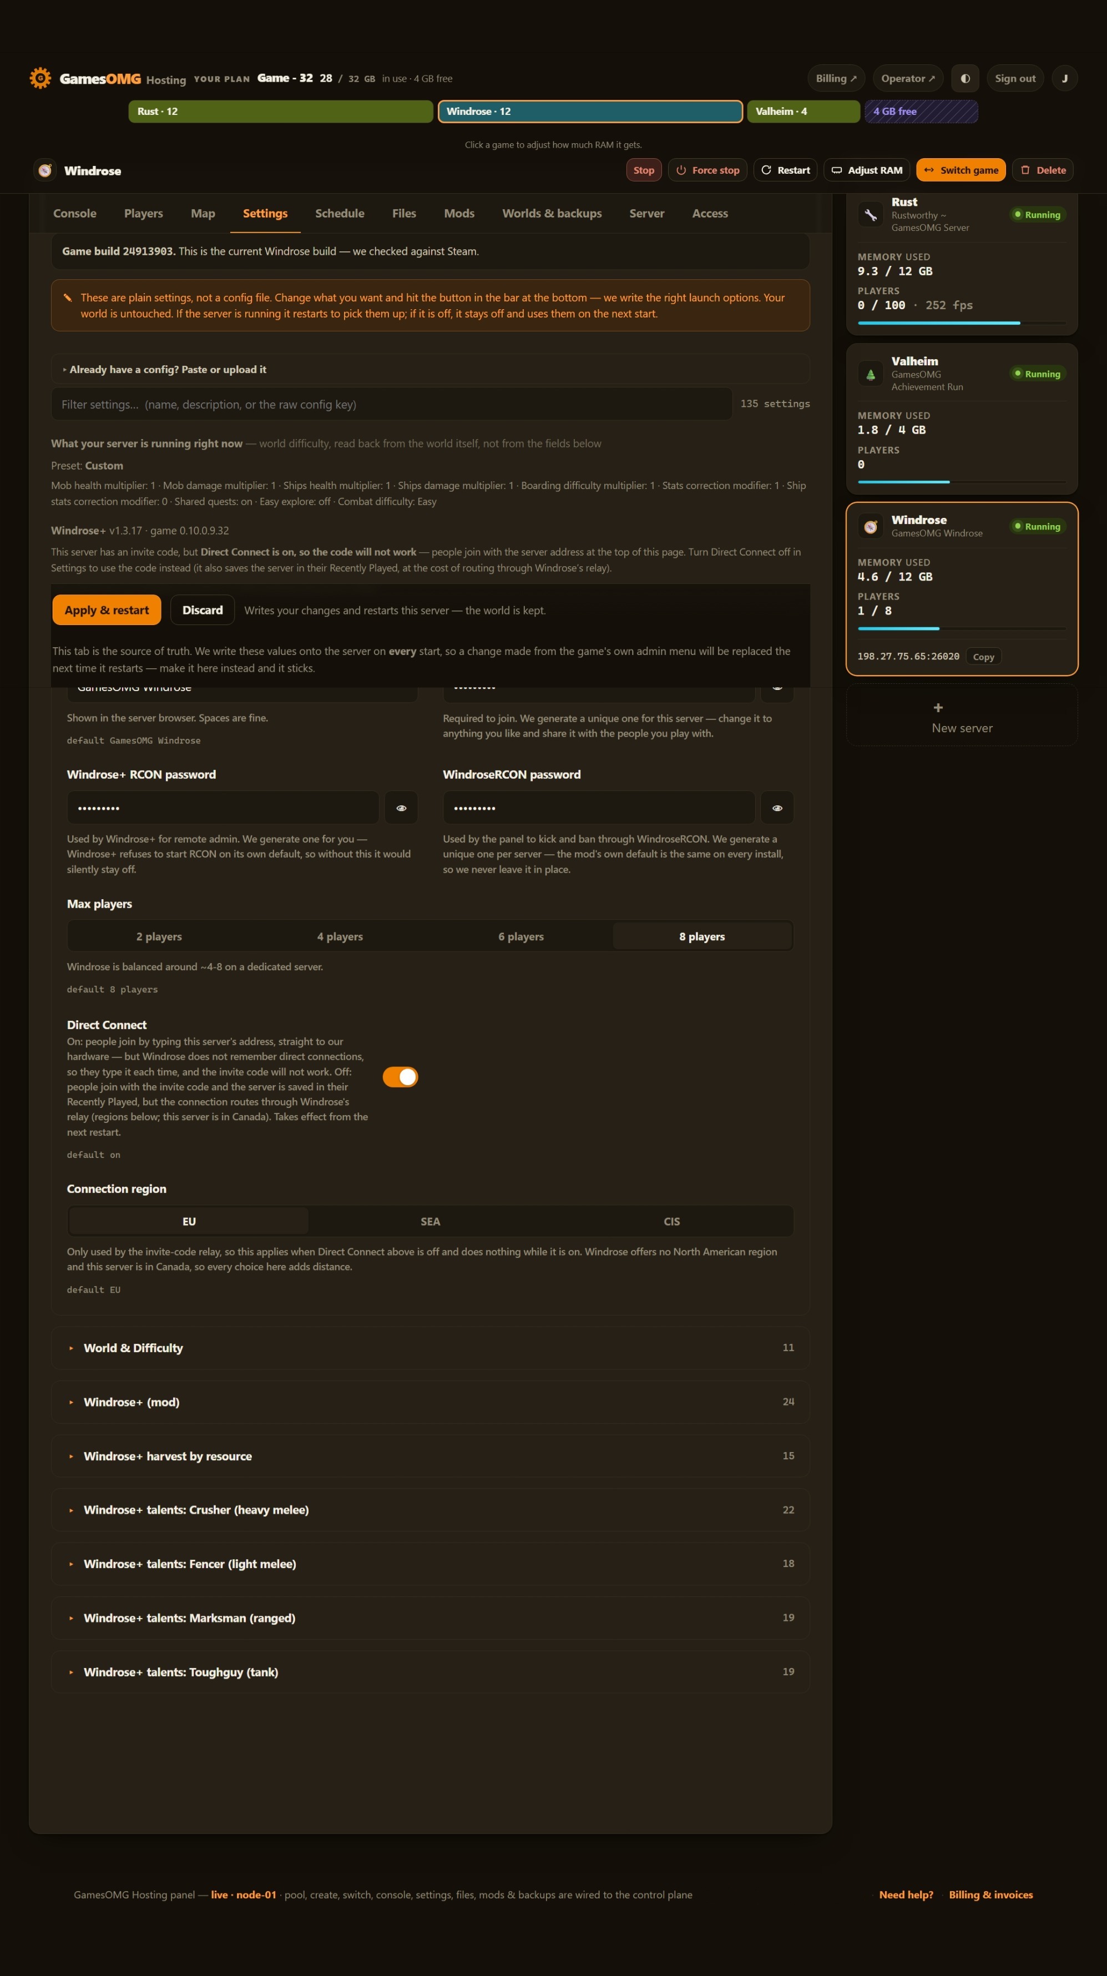Switch to the Map tab
The height and width of the screenshot is (1976, 1107).
(x=203, y=213)
